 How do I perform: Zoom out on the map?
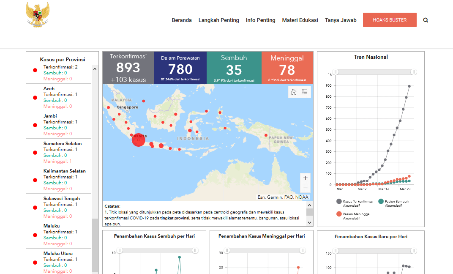click(x=306, y=187)
